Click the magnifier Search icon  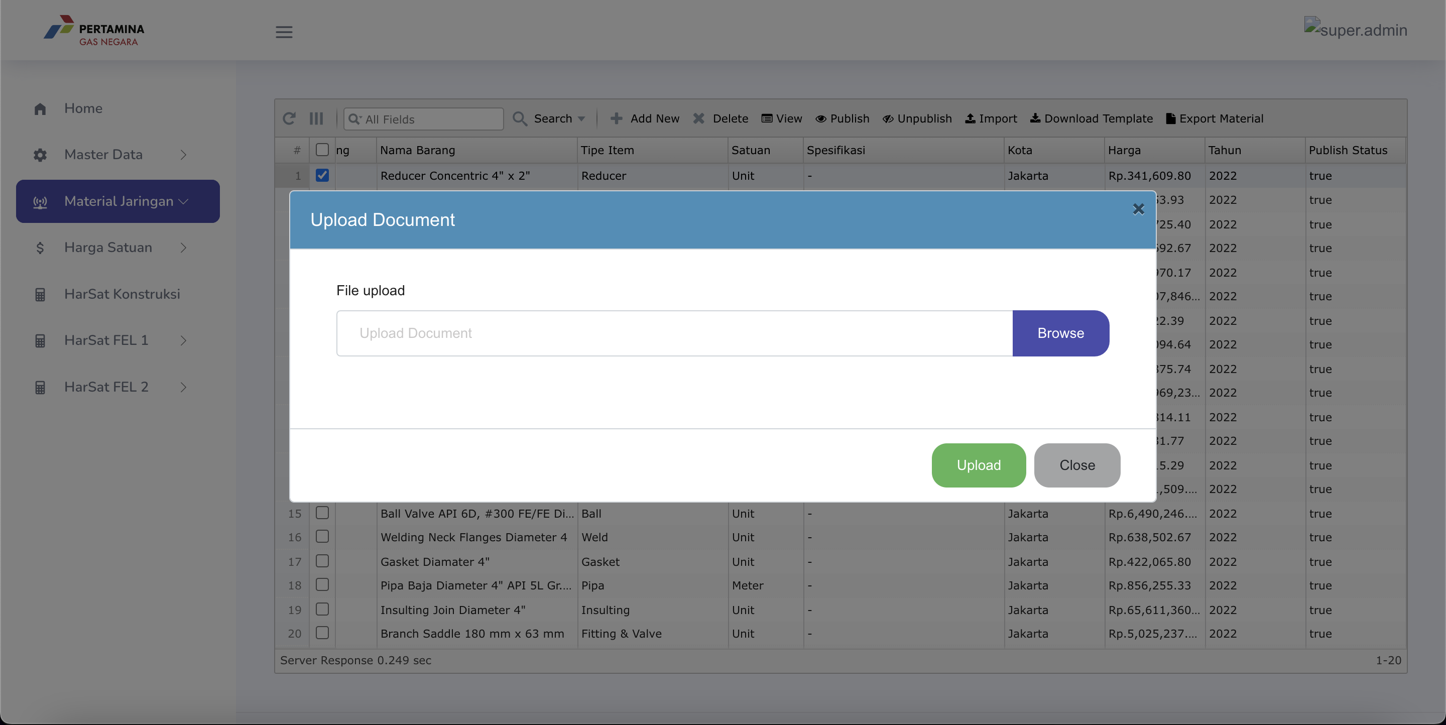[x=520, y=118]
